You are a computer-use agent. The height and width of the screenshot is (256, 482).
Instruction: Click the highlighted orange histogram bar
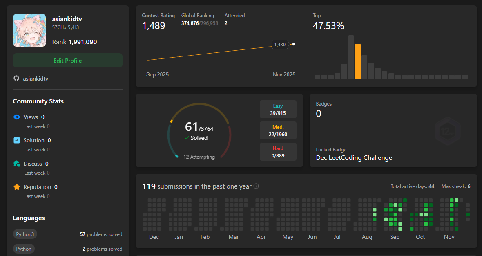358,61
